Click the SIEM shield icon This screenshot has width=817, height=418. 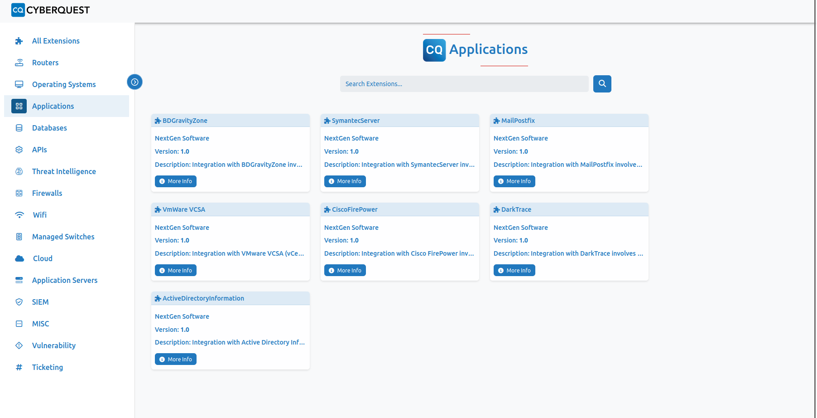coord(19,302)
